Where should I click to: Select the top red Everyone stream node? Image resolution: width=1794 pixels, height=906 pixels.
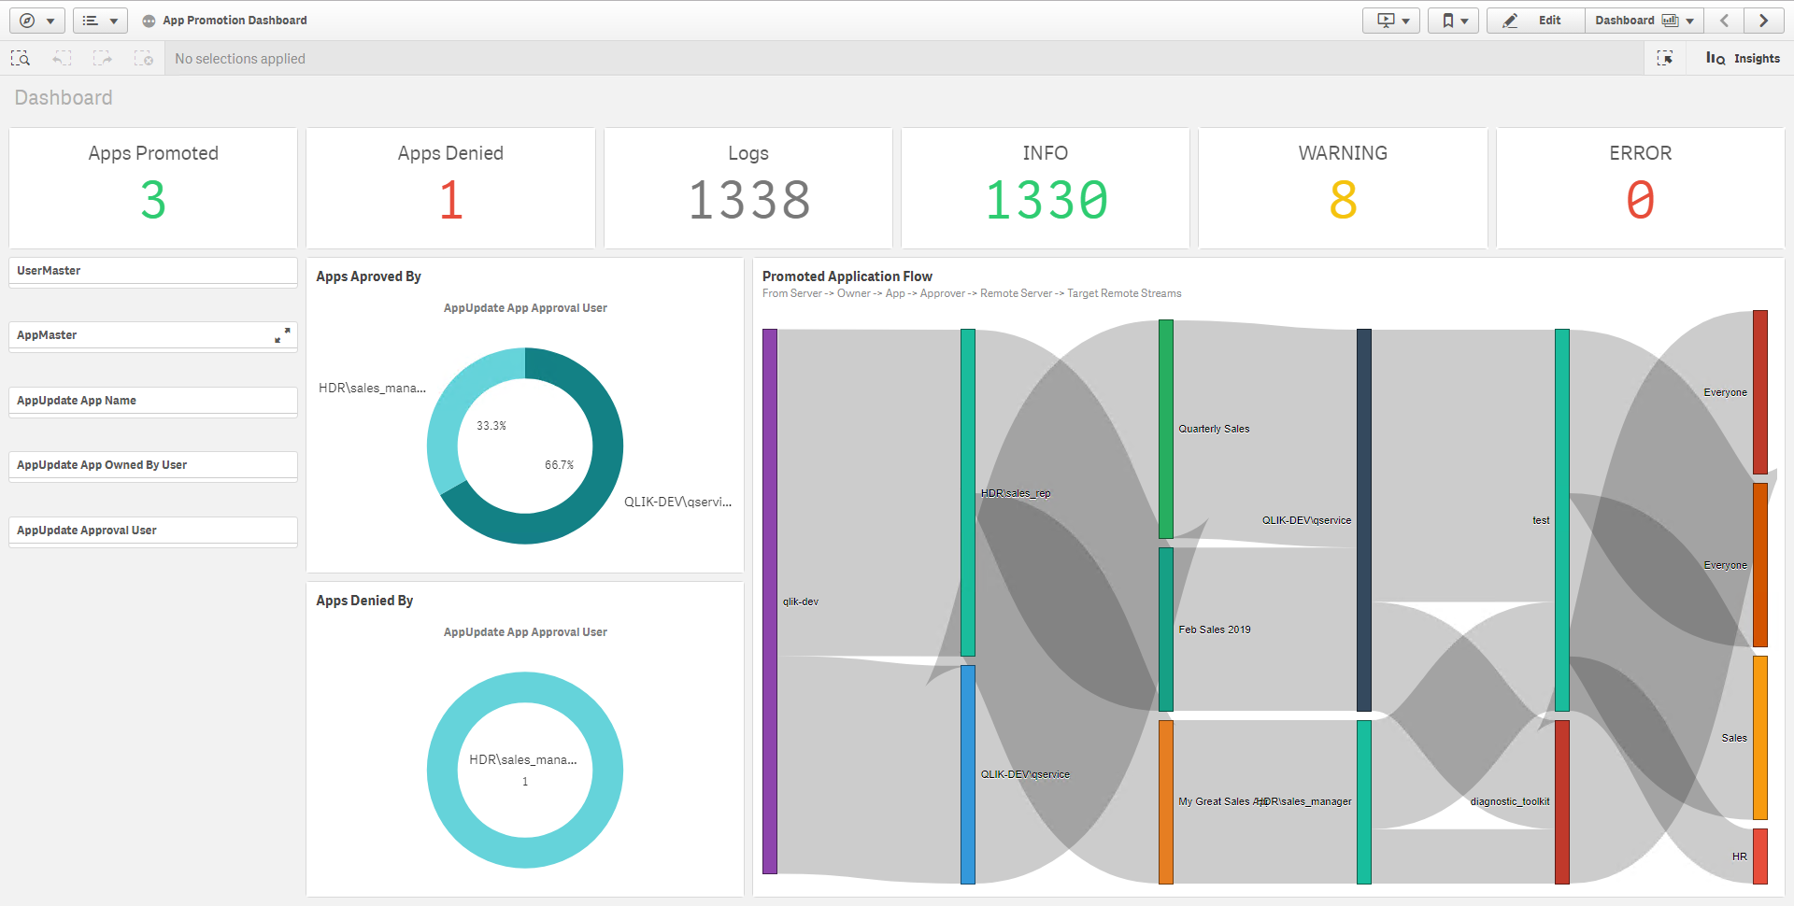(x=1760, y=392)
